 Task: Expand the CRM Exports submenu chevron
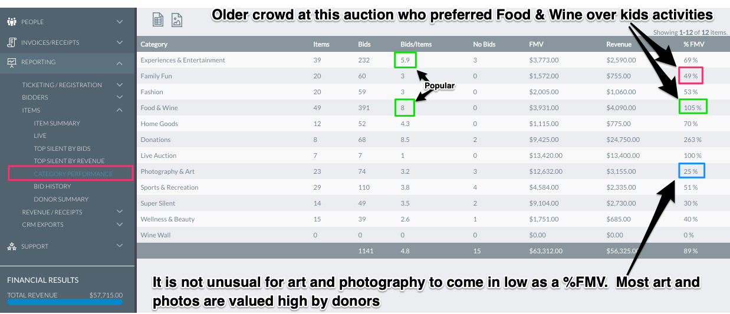click(120, 224)
